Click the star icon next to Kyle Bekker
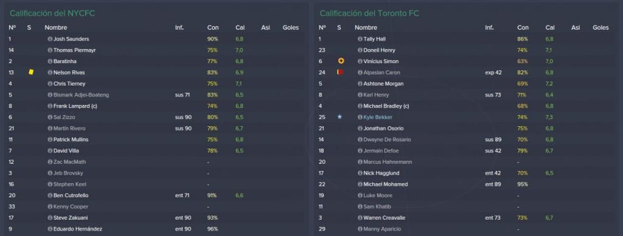 (x=339, y=117)
